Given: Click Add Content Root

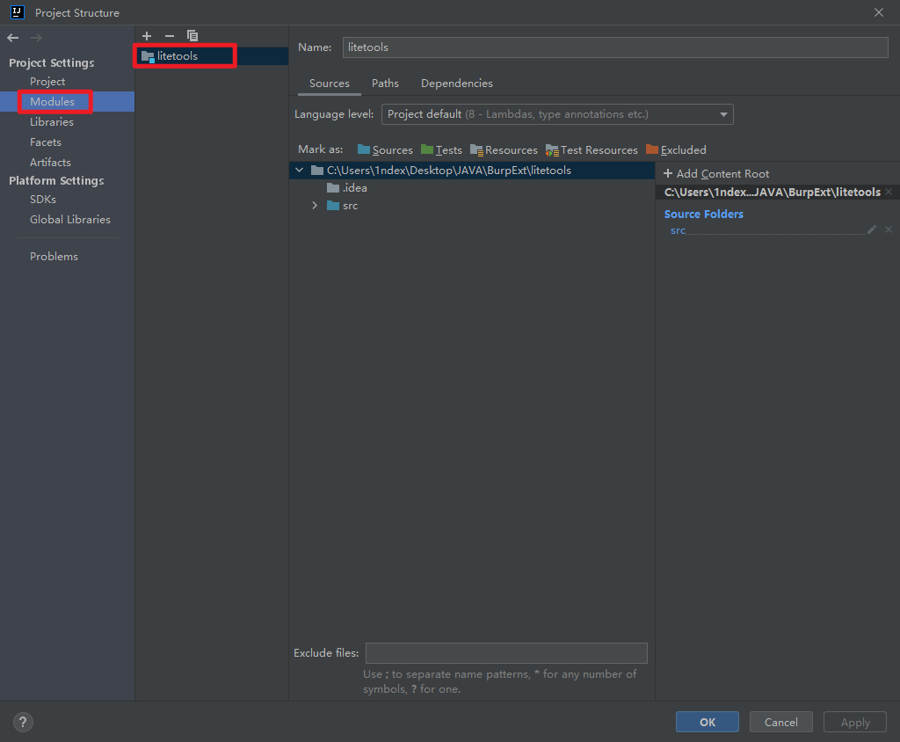Looking at the screenshot, I should point(716,173).
